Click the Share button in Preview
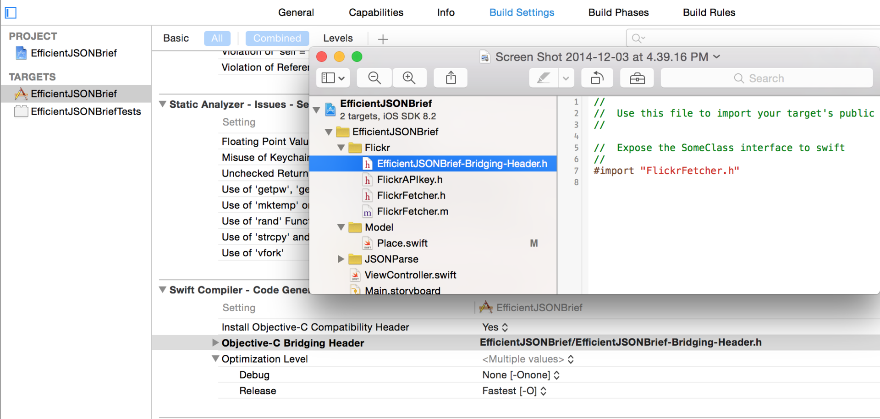 [451, 78]
